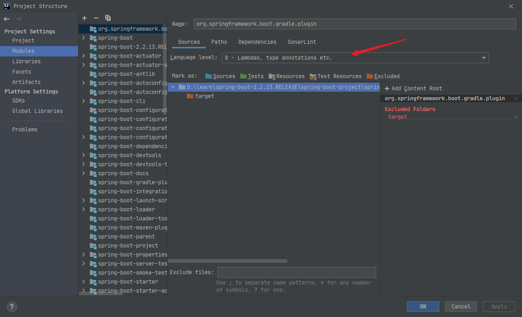Collapse the D:\learn content root node
Viewport: 522px width, 317px height.
[x=173, y=87]
